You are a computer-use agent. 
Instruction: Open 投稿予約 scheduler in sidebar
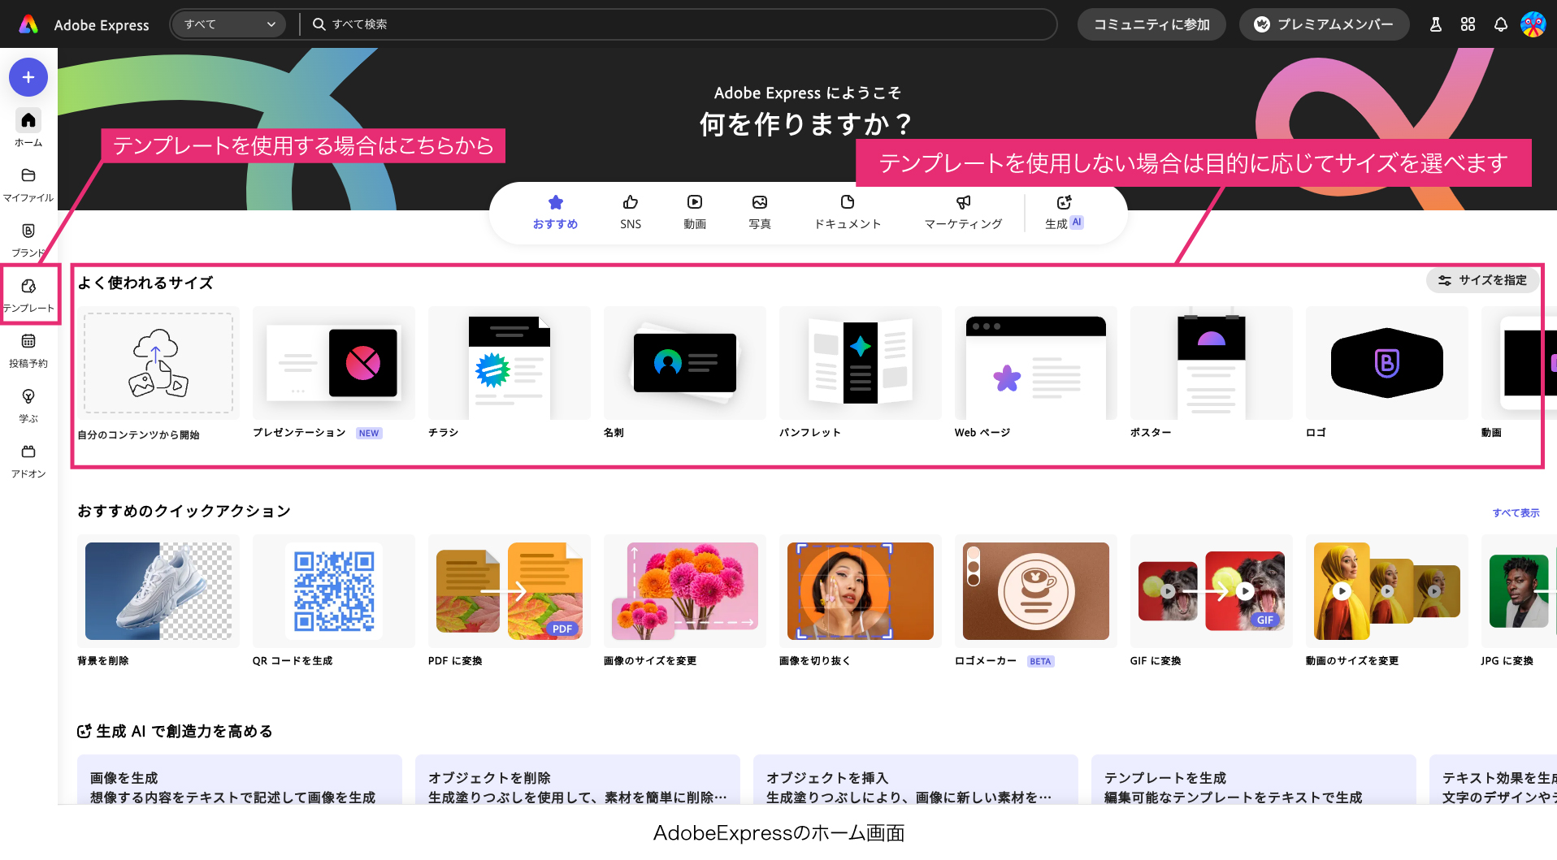pos(28,349)
